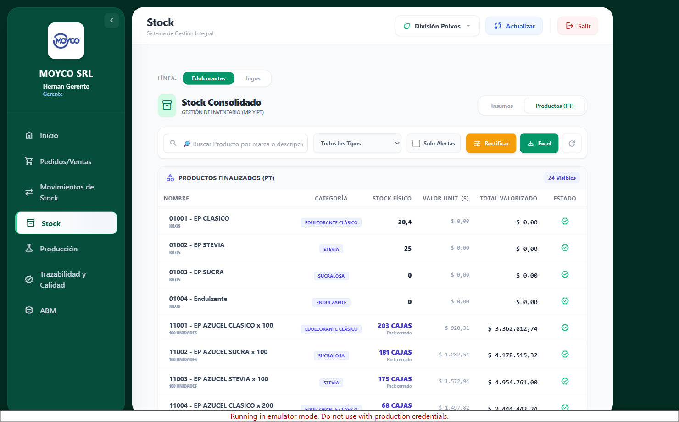Click status check icon for 01002 - EP STEVIA
This screenshot has width=679, height=422.
[565, 248]
